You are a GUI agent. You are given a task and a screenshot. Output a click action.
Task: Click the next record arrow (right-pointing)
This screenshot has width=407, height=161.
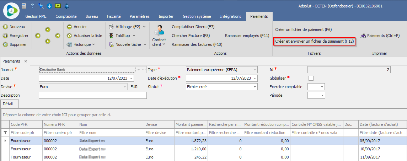(48, 41)
